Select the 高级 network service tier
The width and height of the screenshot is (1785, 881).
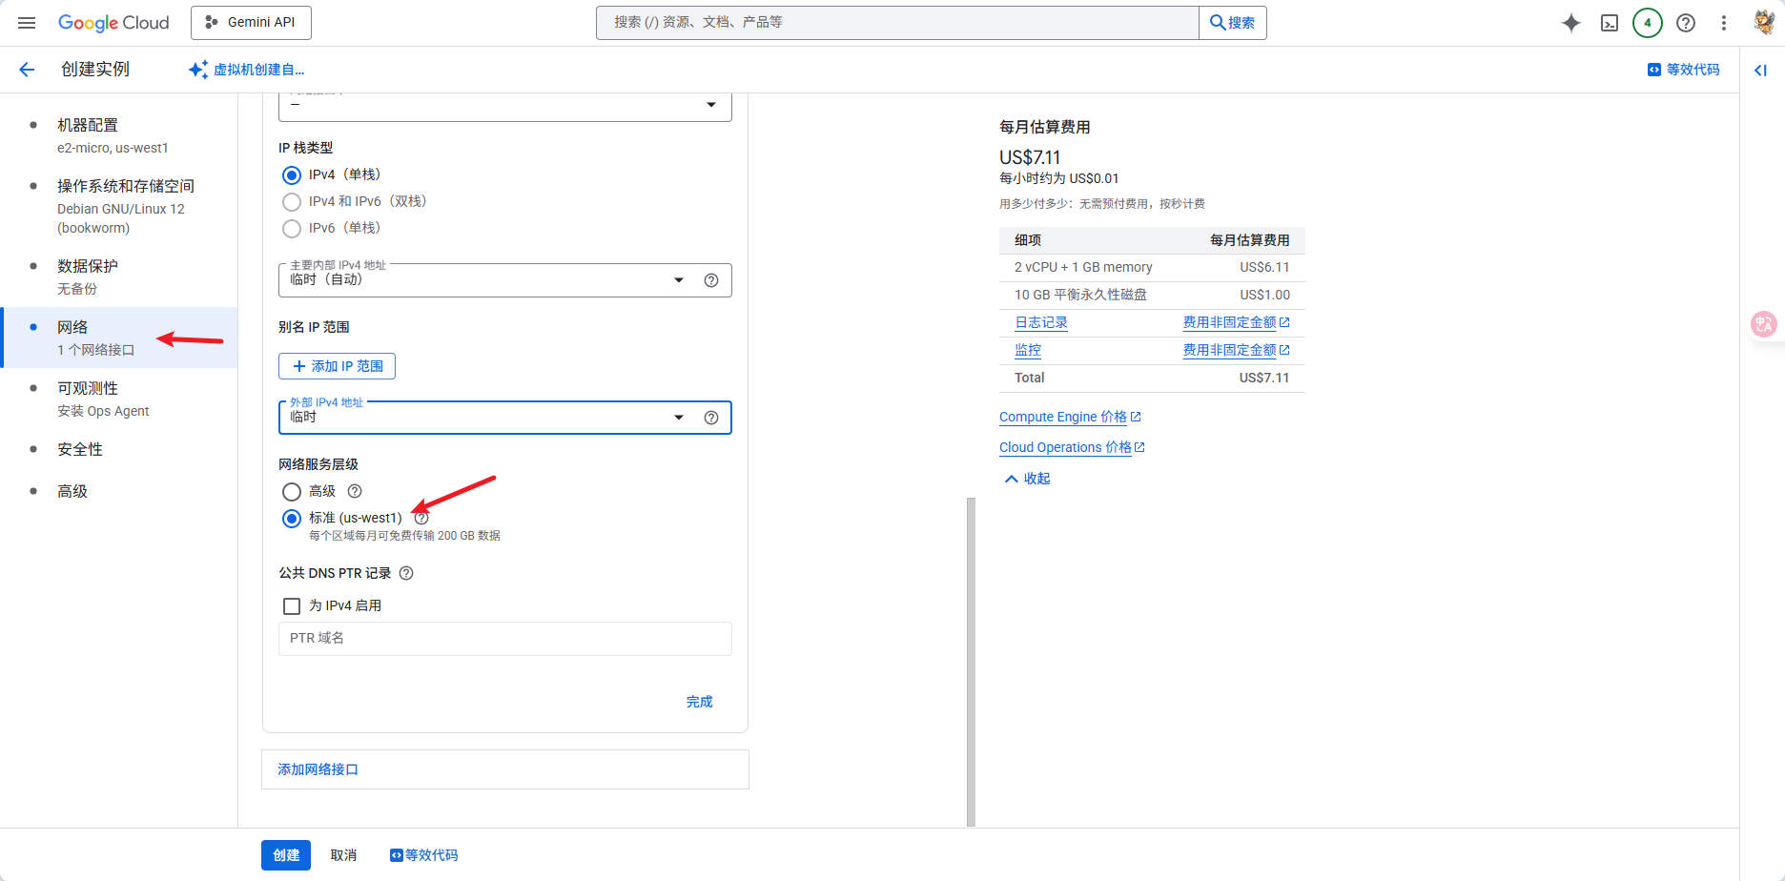pos(292,492)
